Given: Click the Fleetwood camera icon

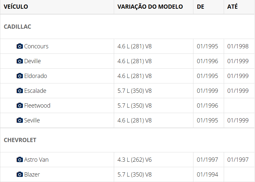Looking at the screenshot, I should [20, 106].
